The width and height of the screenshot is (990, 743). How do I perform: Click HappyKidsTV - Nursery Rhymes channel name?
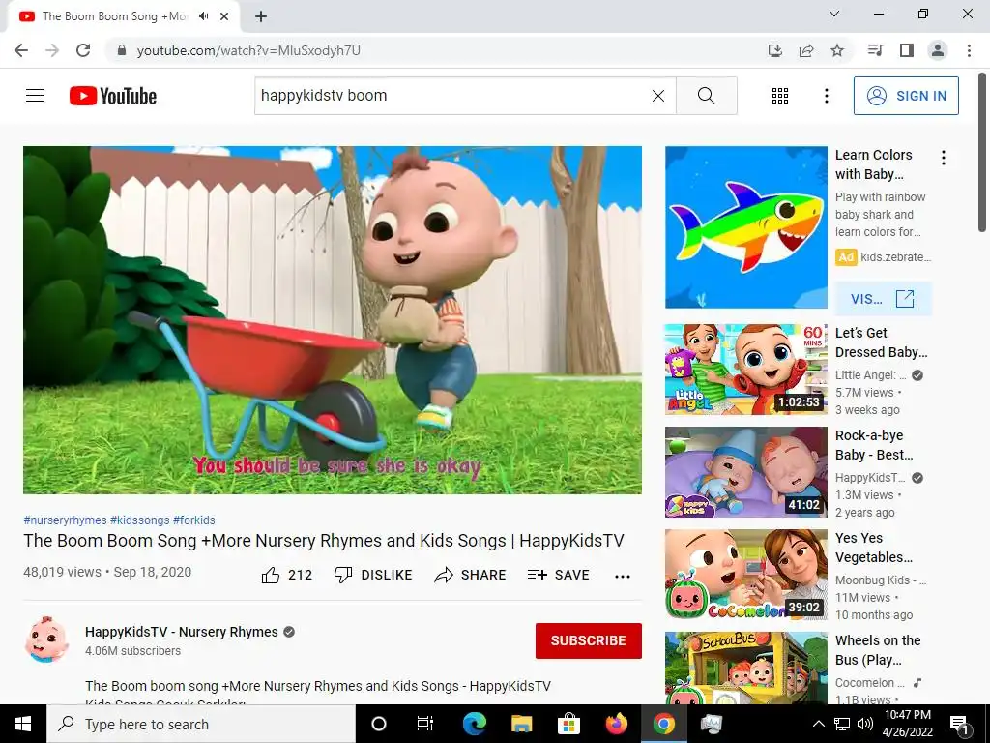tap(181, 632)
